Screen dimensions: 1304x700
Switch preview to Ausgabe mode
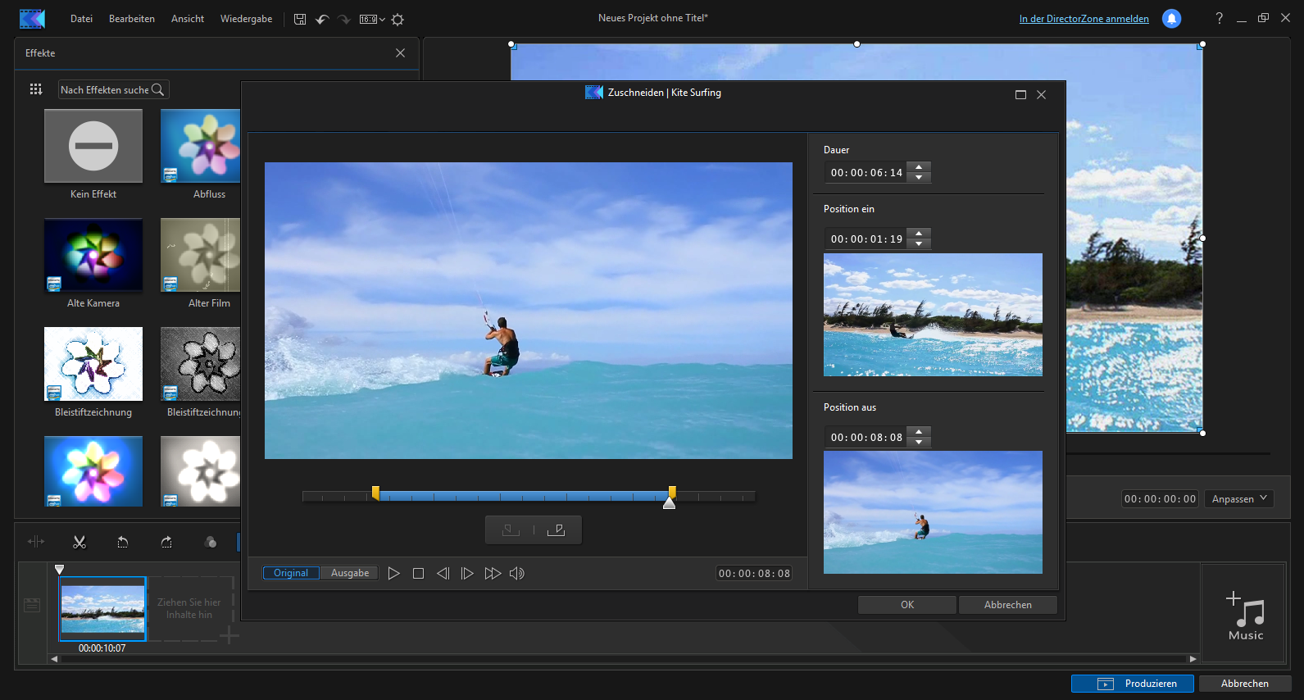(350, 573)
